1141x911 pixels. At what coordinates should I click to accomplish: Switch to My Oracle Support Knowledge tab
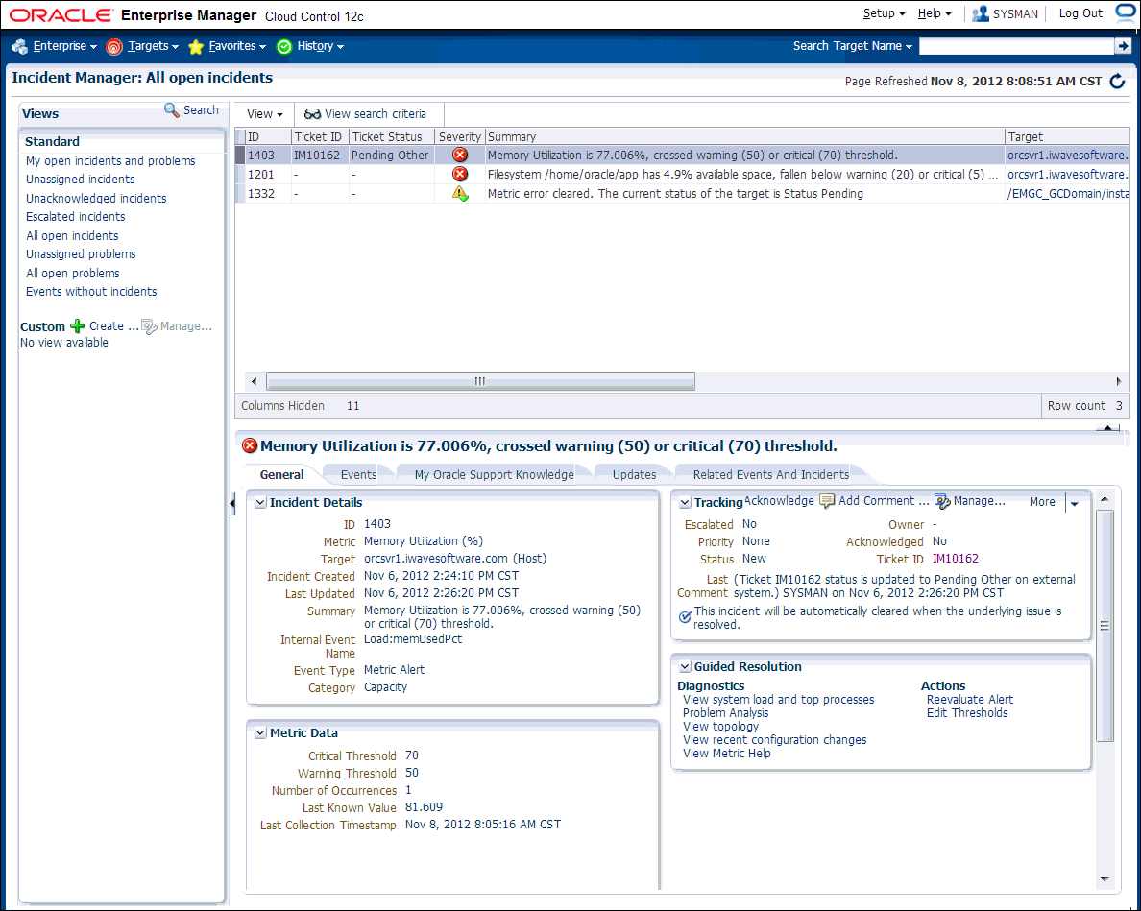click(x=494, y=475)
